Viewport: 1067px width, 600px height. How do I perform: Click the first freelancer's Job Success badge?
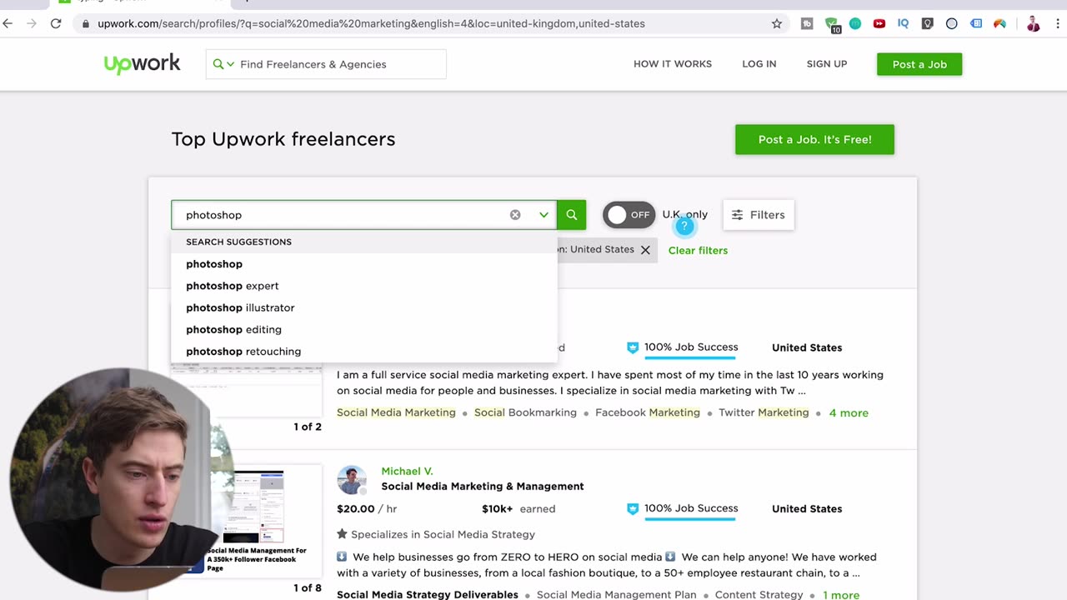pos(683,347)
